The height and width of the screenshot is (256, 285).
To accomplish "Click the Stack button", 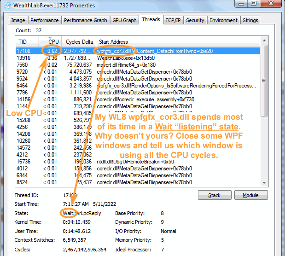I will pyautogui.click(x=215, y=195).
